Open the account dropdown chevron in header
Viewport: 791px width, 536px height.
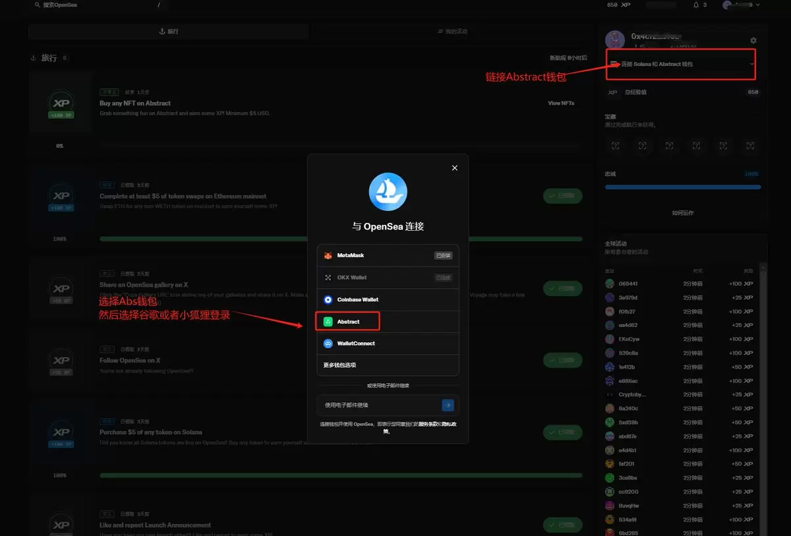[x=757, y=5]
